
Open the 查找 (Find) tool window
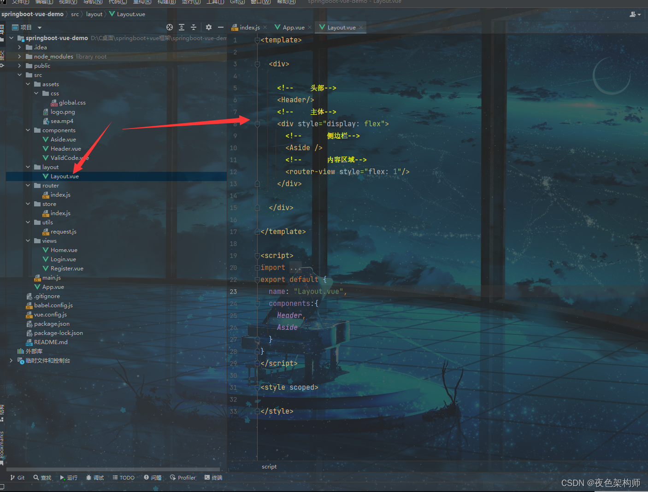(42, 478)
